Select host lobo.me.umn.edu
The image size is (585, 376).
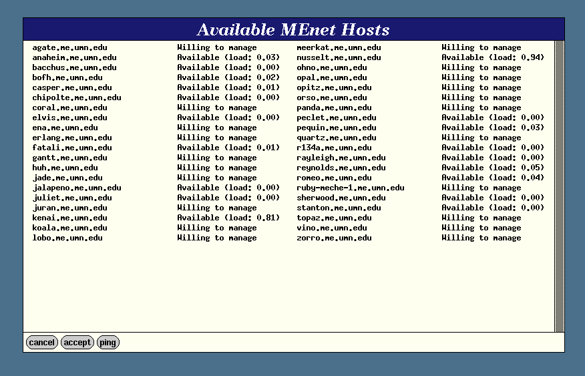coord(67,238)
